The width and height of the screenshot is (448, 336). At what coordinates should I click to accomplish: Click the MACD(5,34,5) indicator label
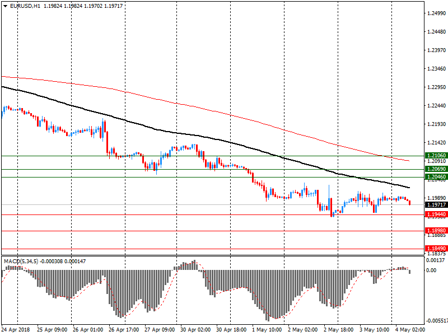pyautogui.click(x=21, y=261)
